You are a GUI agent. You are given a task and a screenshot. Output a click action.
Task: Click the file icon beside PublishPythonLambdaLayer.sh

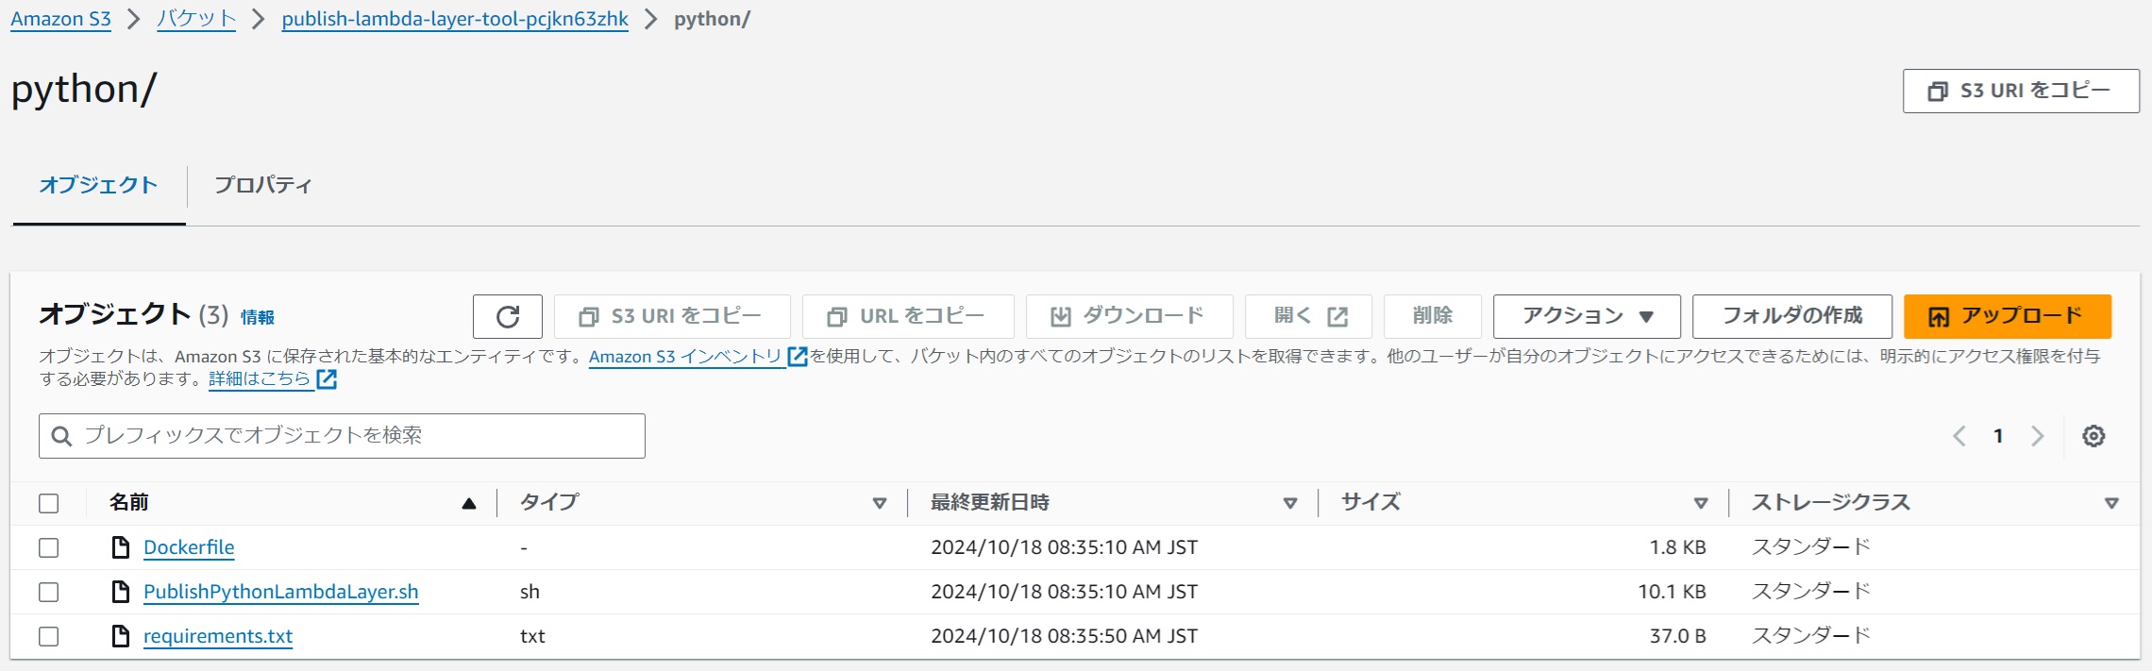tap(121, 592)
